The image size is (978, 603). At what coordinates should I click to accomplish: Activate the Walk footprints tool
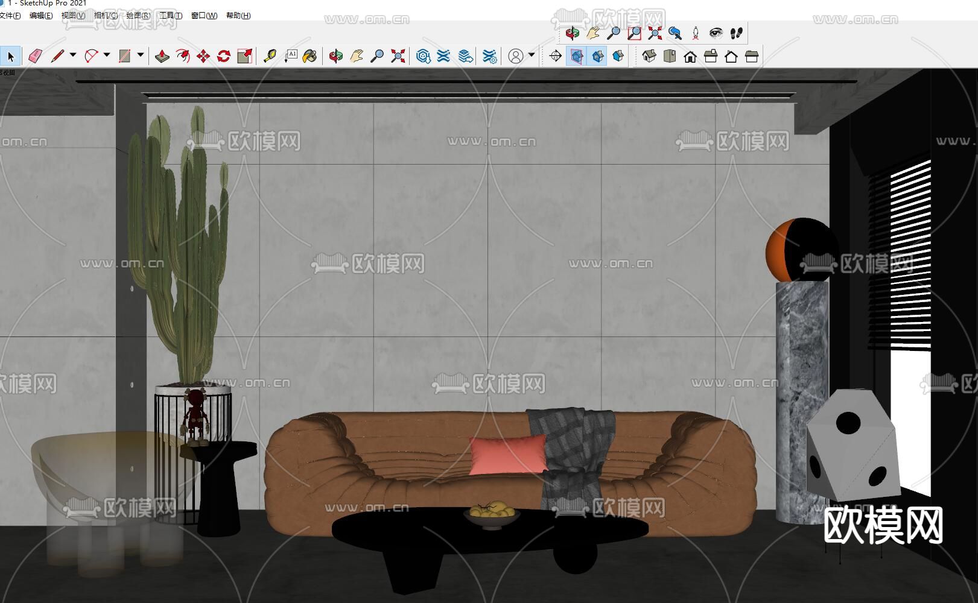[736, 33]
